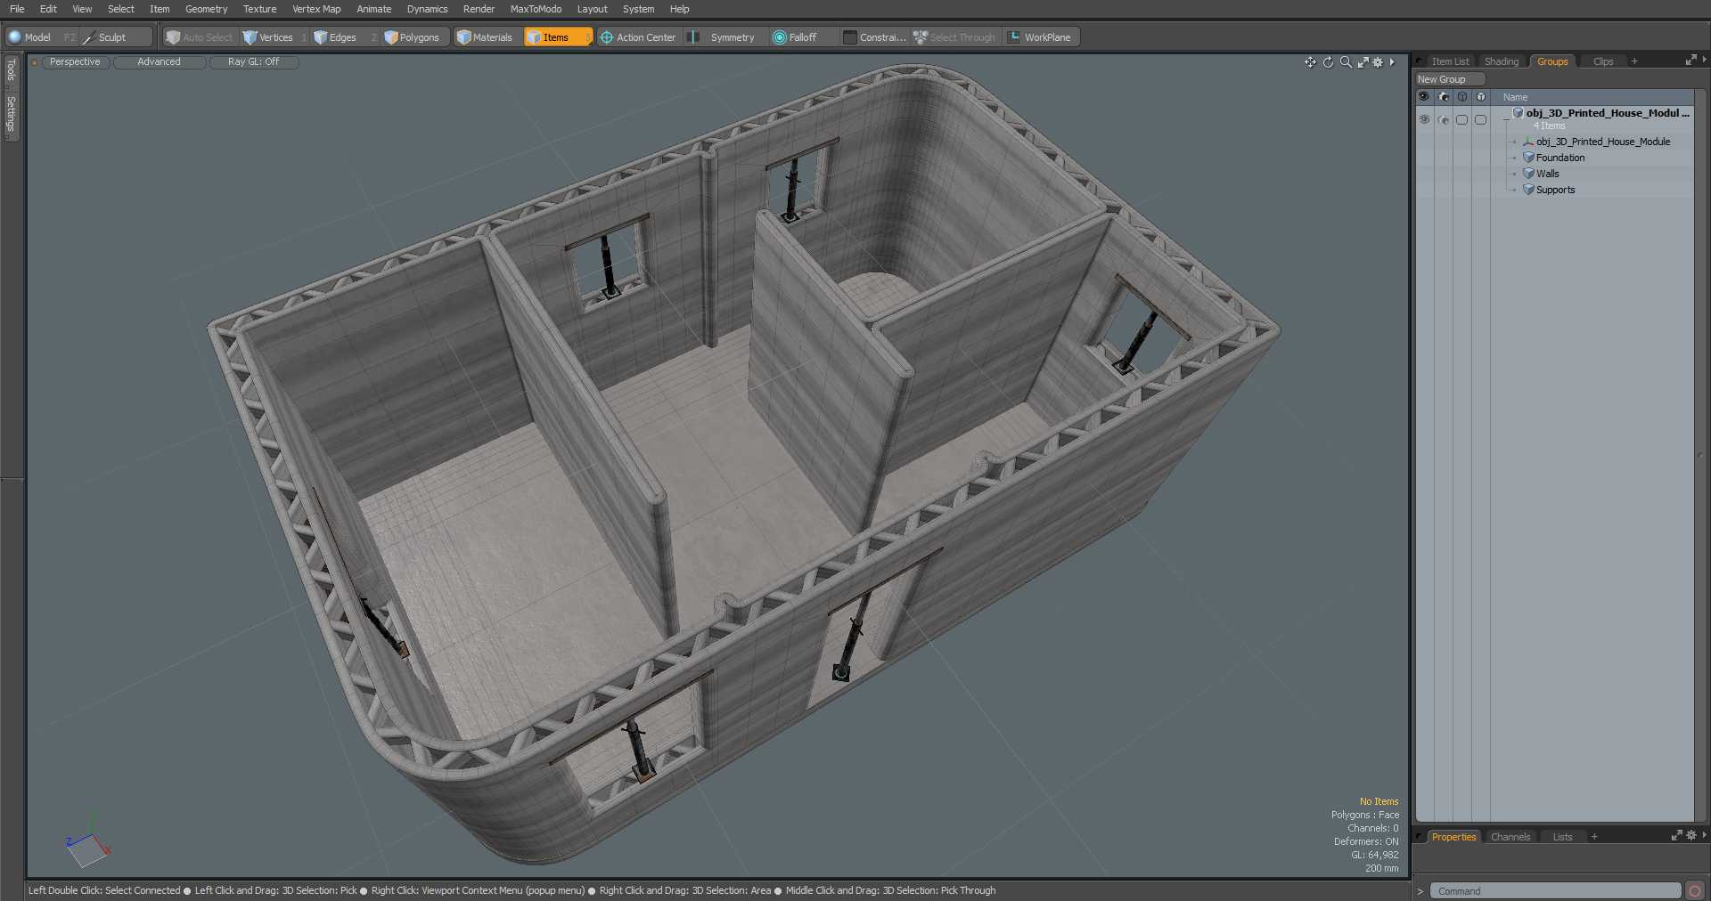Open the Vertex Map menu

(316, 9)
